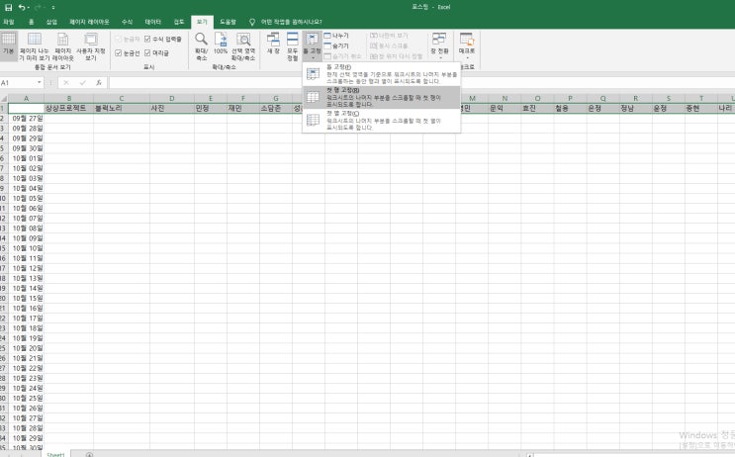Screen dimensions: 735x457
Task: Open the 검토 (Review) tab
Action: tap(179, 22)
